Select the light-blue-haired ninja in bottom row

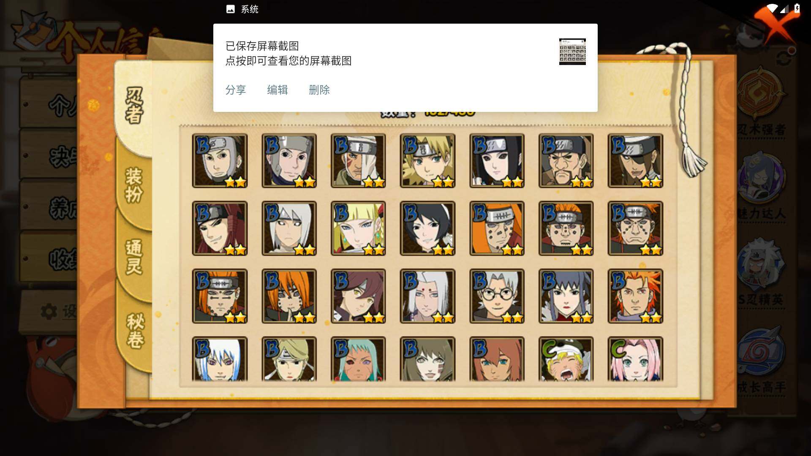coord(220,359)
